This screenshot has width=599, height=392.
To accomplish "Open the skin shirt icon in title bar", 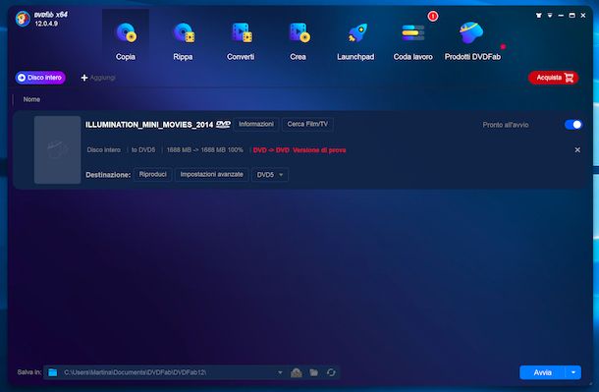I will [x=539, y=16].
